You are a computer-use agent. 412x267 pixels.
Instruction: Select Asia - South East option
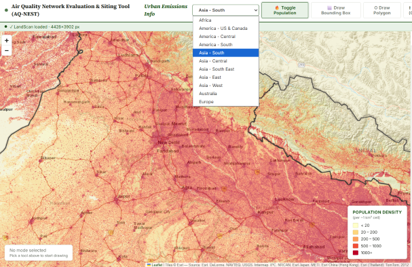pyautogui.click(x=226, y=69)
